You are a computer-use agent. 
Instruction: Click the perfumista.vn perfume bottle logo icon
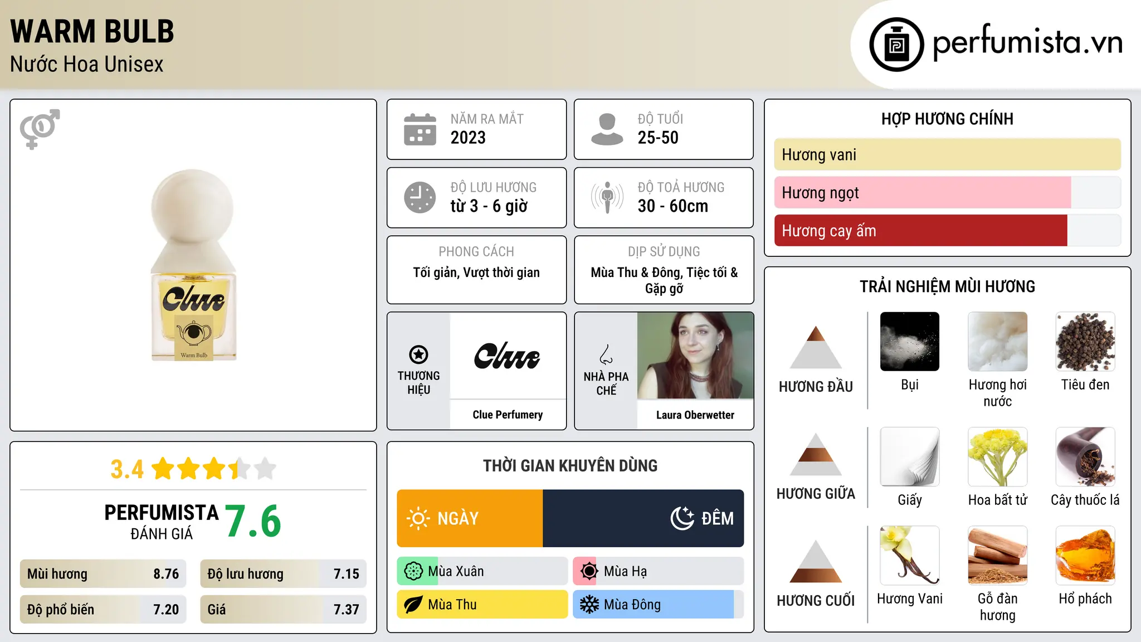pos(896,45)
